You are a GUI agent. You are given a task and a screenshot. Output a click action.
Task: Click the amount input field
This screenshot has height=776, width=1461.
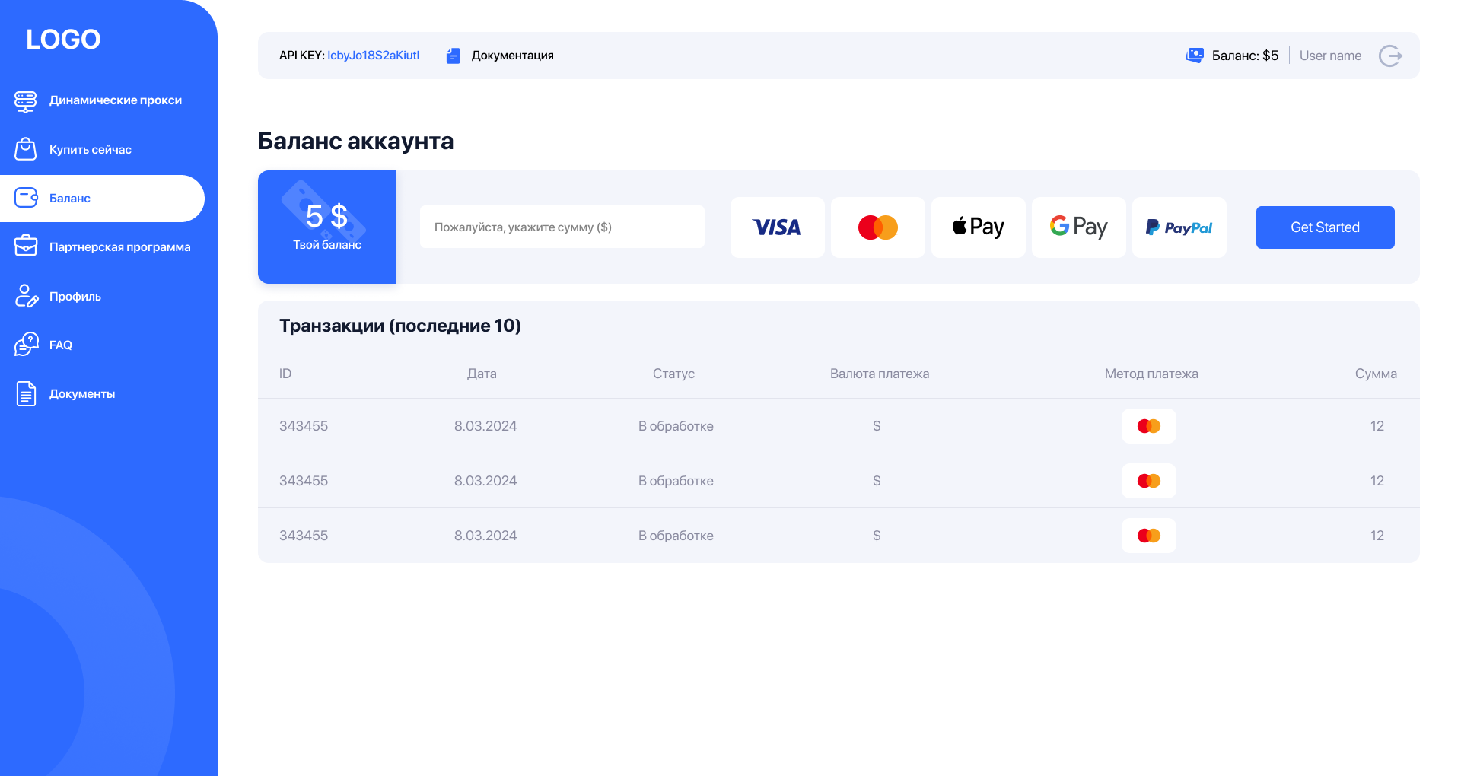click(x=562, y=227)
